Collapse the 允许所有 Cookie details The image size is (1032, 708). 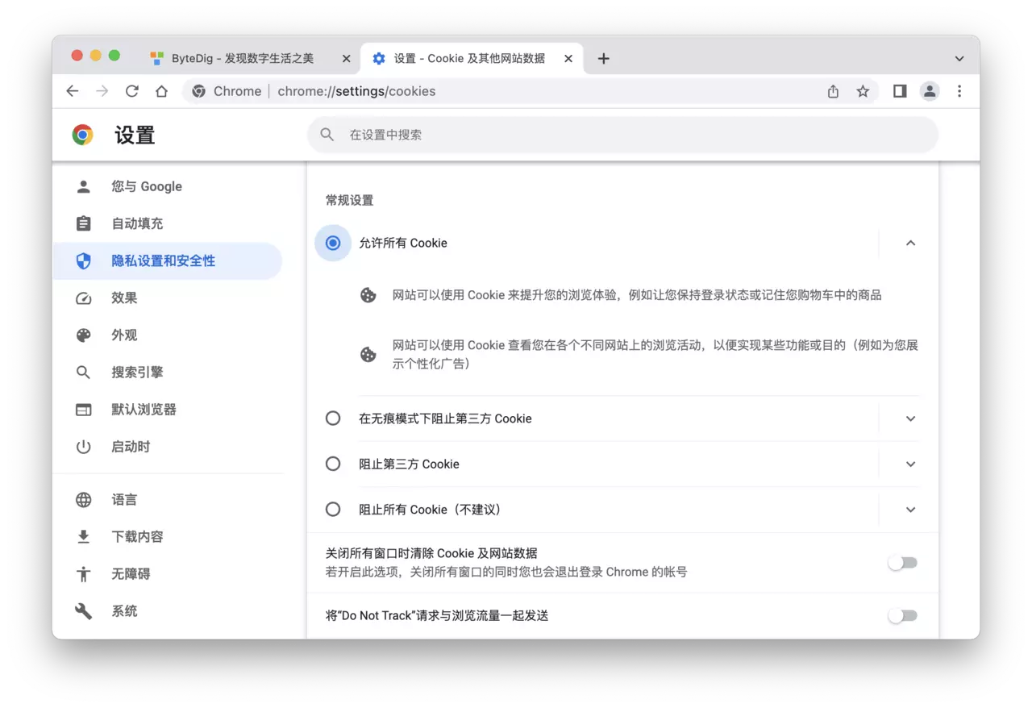click(910, 243)
